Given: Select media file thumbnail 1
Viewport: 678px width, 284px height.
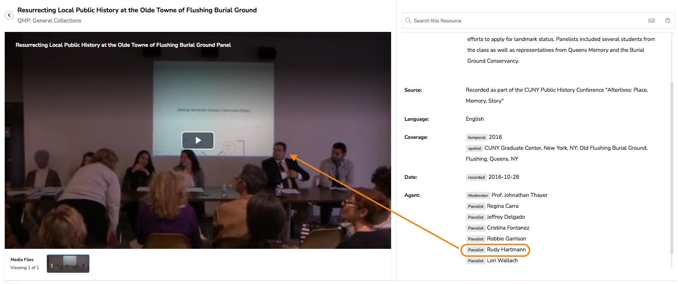Looking at the screenshot, I should (68, 264).
